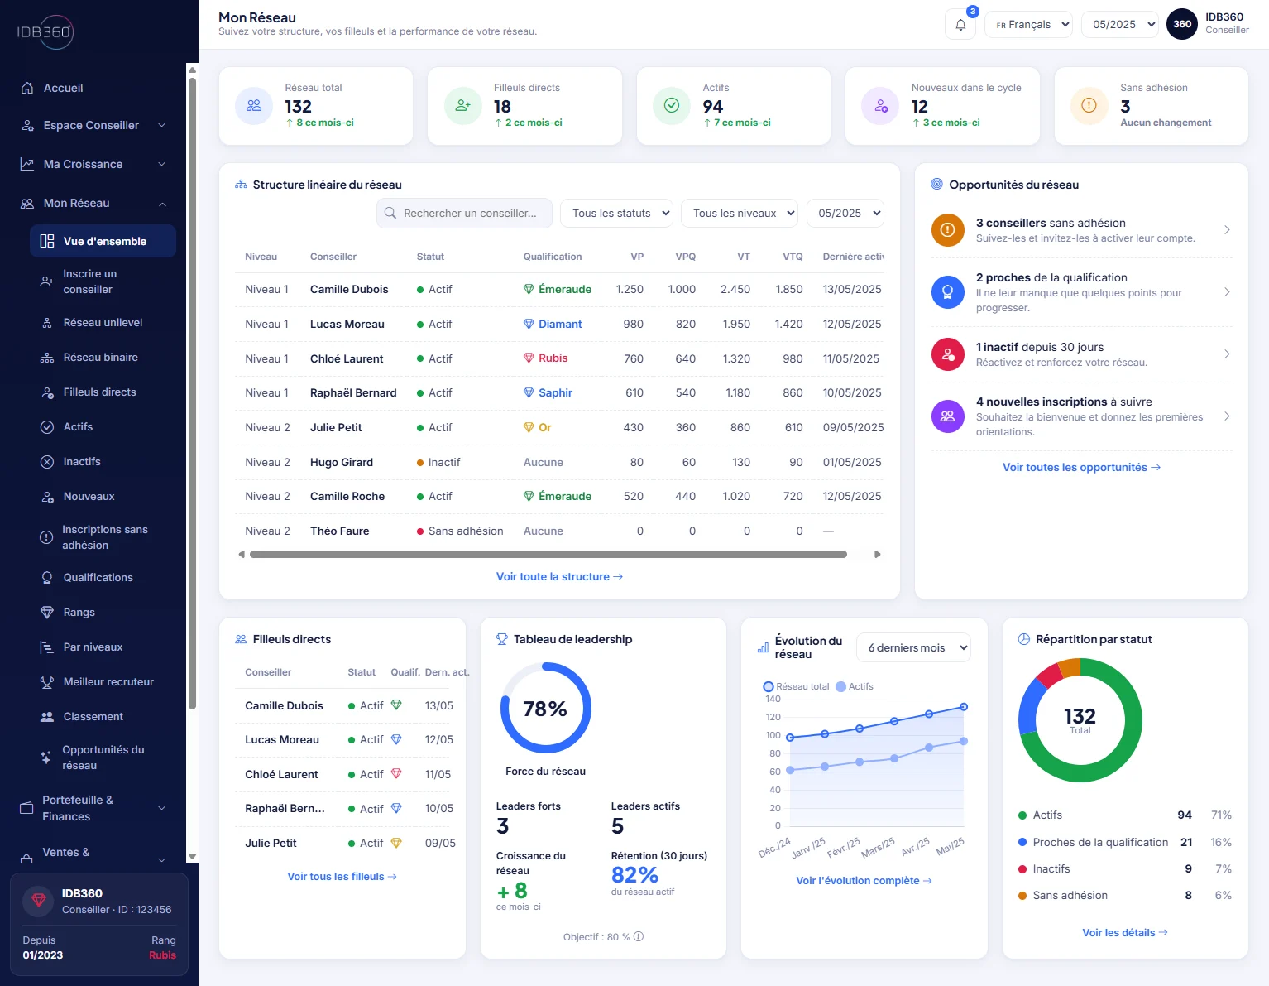The image size is (1269, 986).
Task: Click the Filleuls directs panel header icon
Action: pyautogui.click(x=241, y=639)
